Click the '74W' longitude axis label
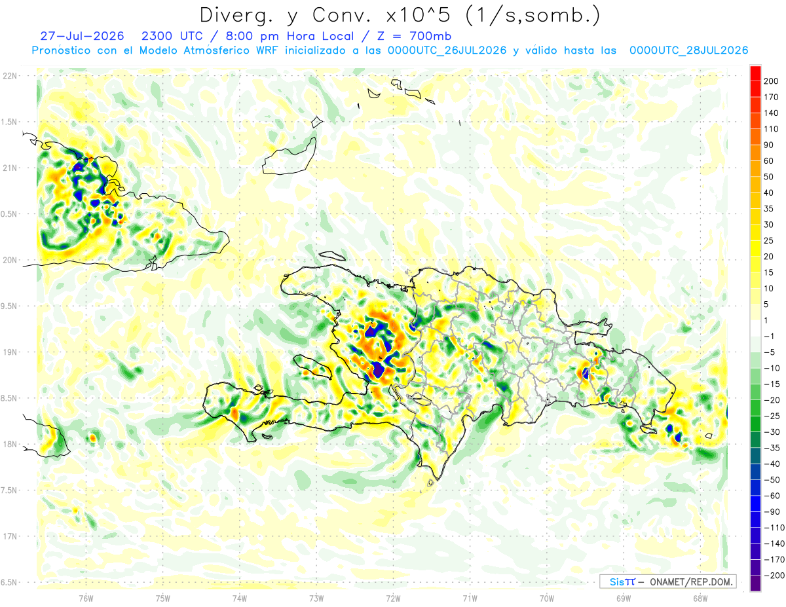Screen dimensions: 786x607 (240, 598)
